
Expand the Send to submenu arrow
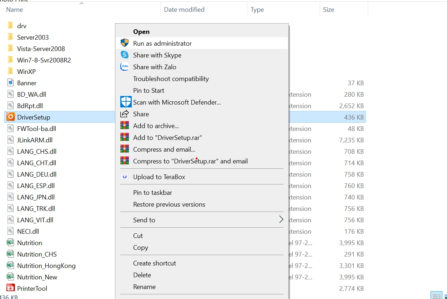point(281,220)
